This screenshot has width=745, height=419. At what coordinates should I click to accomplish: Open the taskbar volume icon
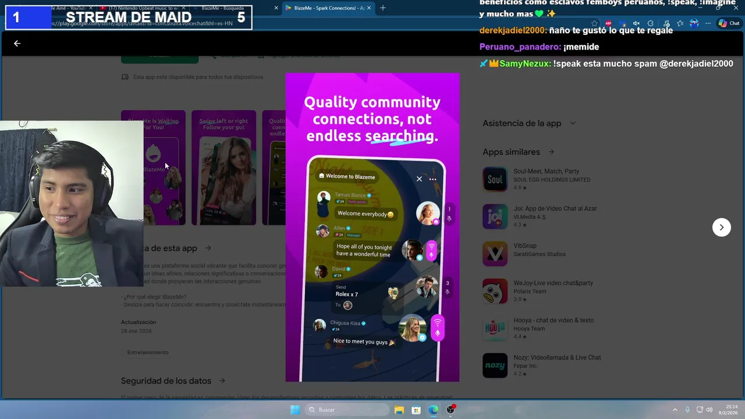709,410
